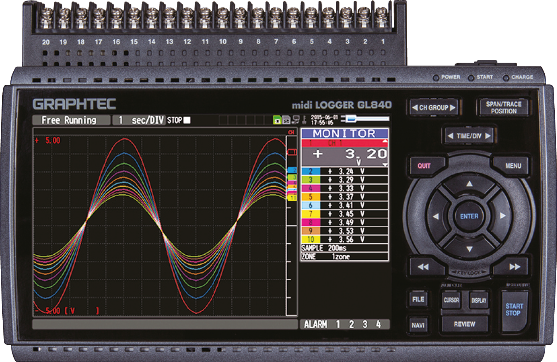Push the CH GROUP left arrow
Image resolution: width=557 pixels, height=362 pixels.
click(415, 108)
